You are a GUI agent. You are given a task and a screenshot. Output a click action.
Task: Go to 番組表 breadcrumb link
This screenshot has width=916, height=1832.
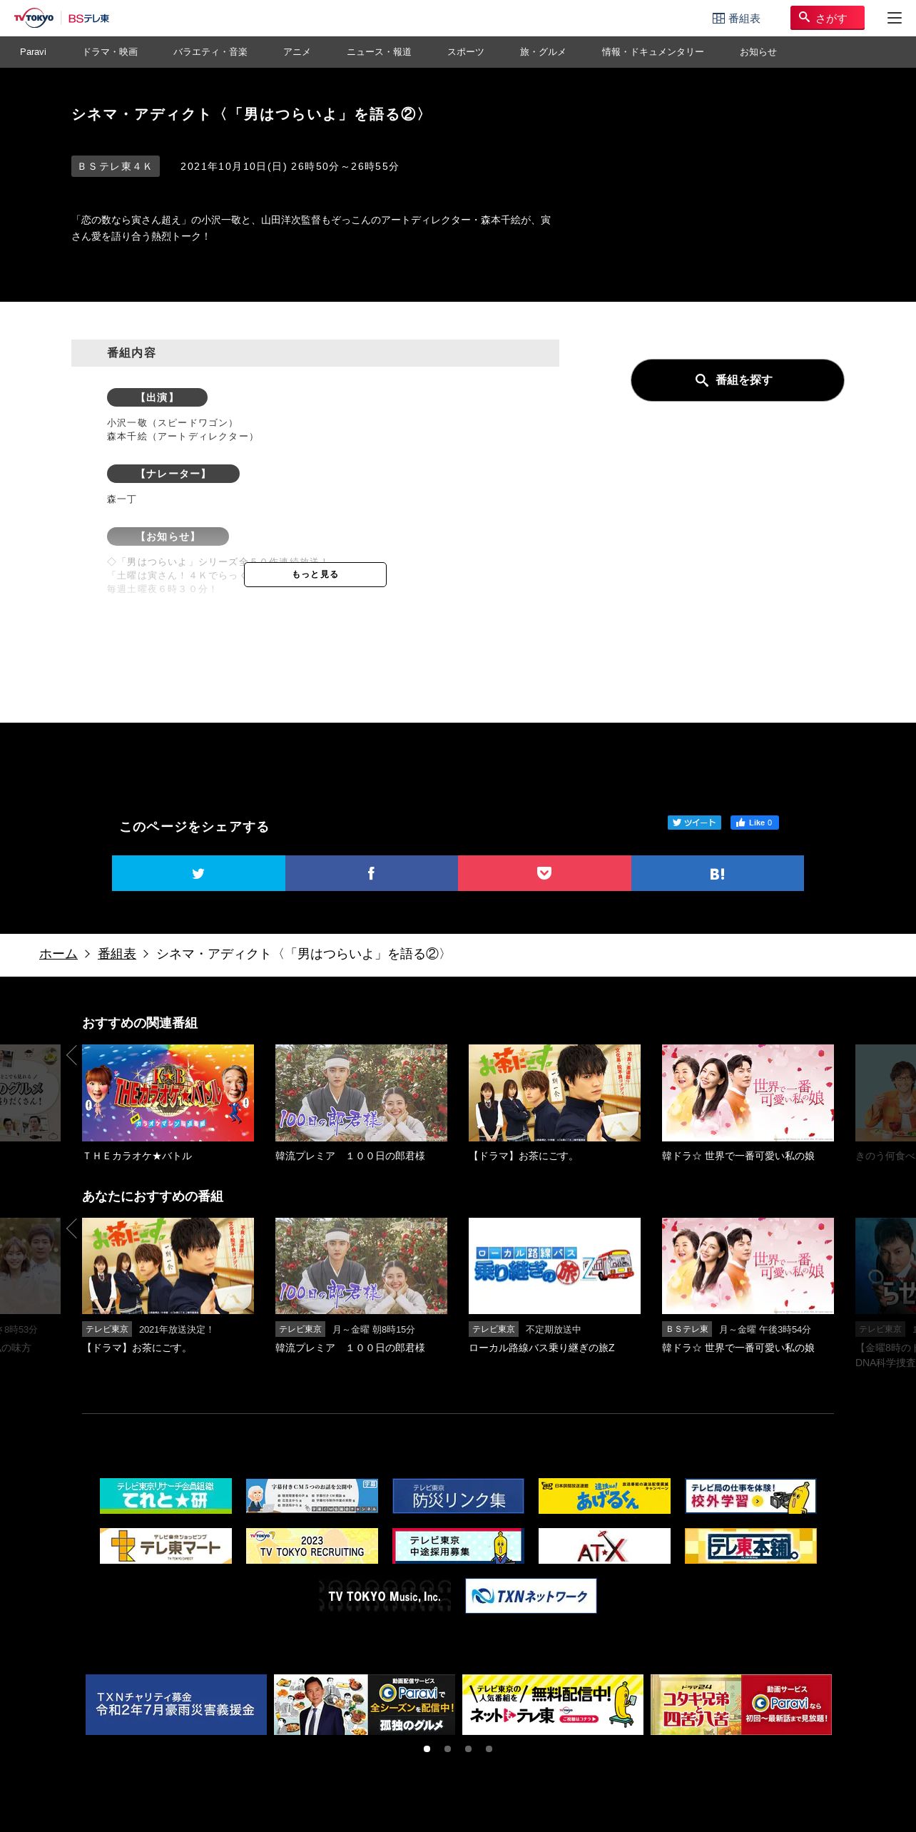pos(117,954)
